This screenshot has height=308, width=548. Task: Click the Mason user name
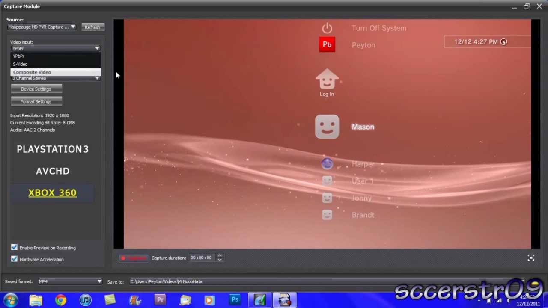coord(363,127)
